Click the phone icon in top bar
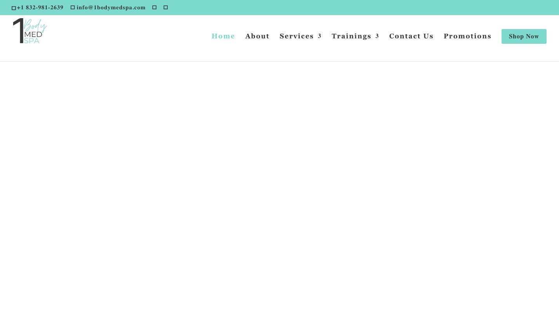This screenshot has width=559, height=314. (x=14, y=8)
